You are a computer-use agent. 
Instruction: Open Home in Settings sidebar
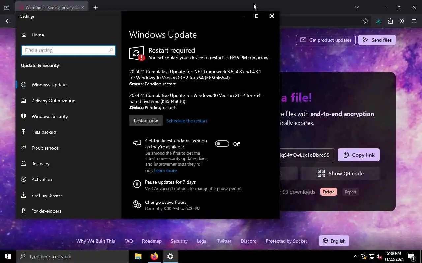(x=33, y=35)
